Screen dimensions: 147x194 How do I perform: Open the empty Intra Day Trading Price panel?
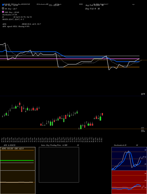click(59, 165)
